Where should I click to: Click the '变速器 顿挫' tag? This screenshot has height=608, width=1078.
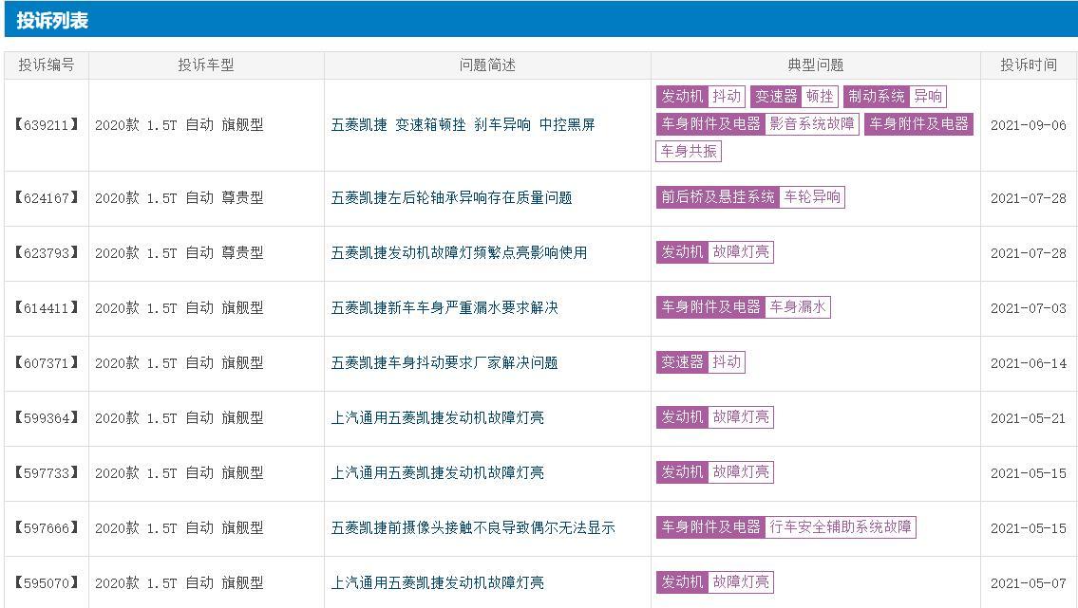[794, 96]
